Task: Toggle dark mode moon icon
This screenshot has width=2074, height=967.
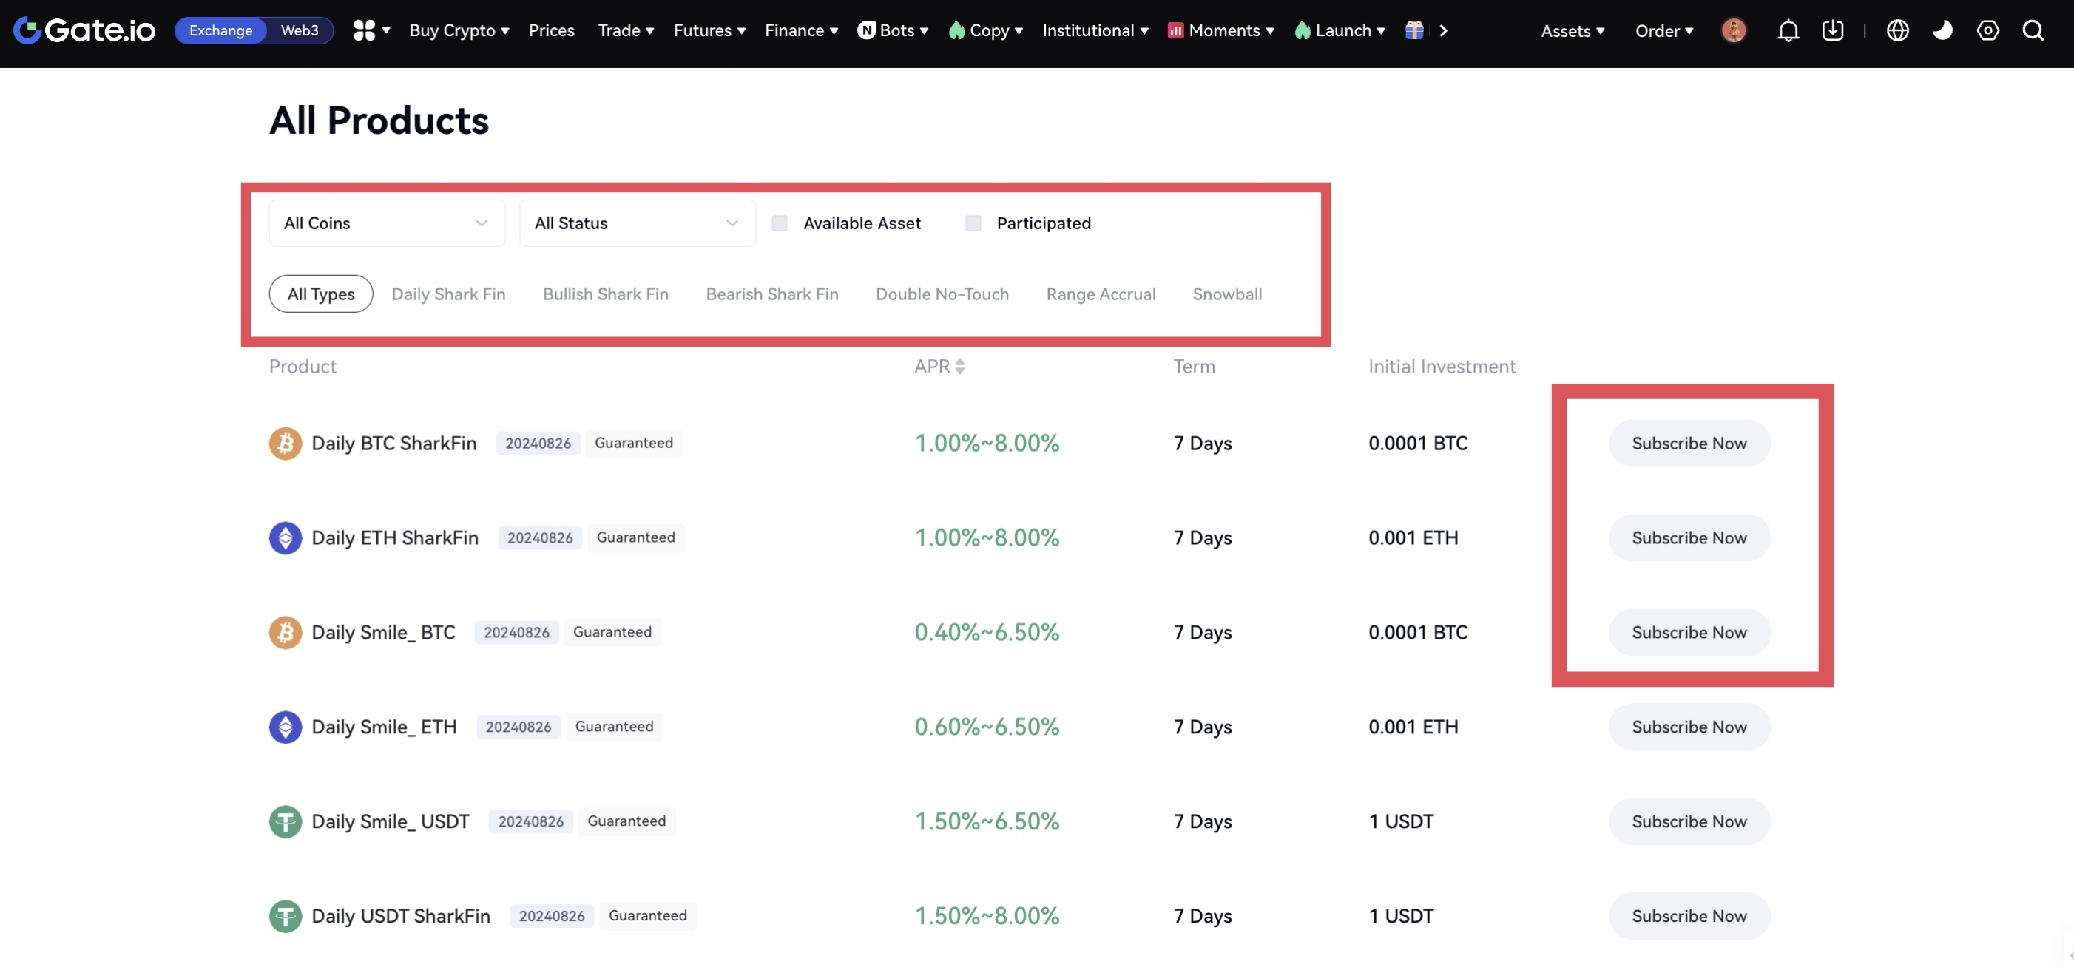Action: click(x=1943, y=30)
